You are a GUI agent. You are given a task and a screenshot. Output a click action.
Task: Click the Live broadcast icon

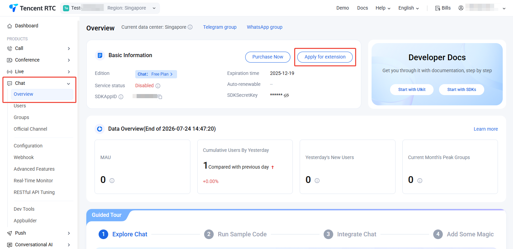tap(10, 72)
